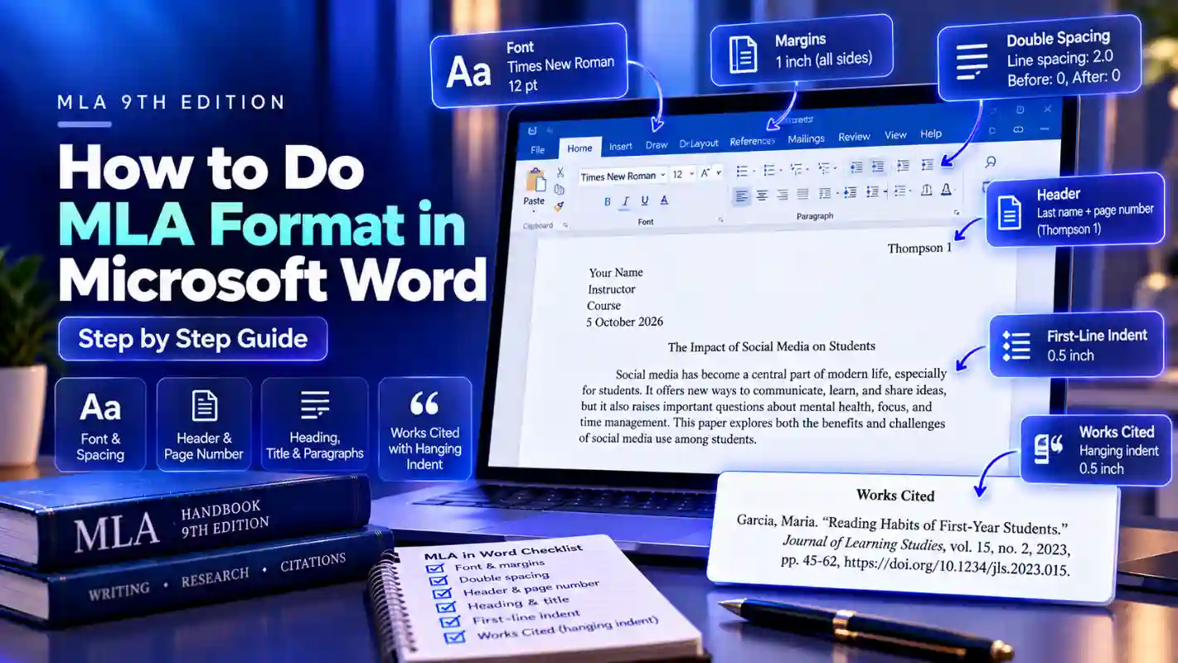Click the Bullets list icon
The width and height of the screenshot is (1178, 663).
click(x=743, y=171)
